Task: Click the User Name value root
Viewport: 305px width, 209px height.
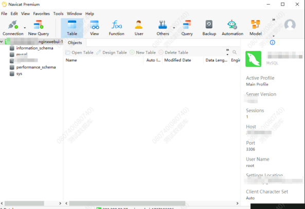Action: 250,166
